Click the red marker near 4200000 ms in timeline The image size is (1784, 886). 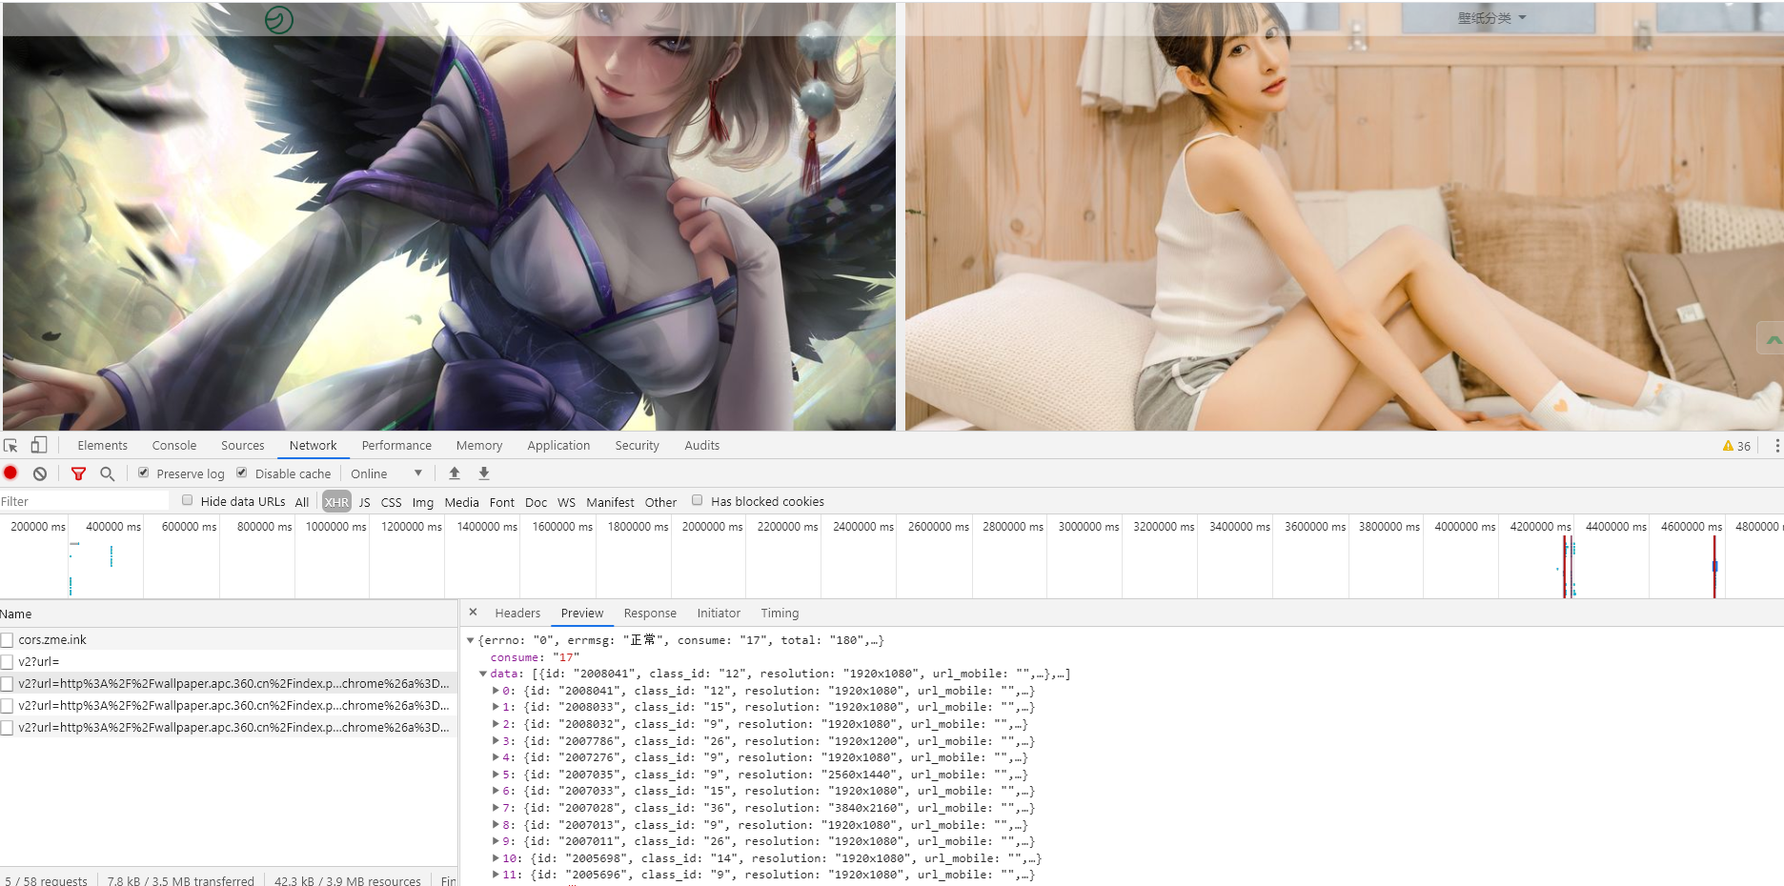(1564, 567)
